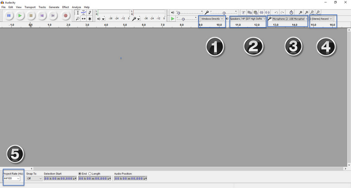Select the Selection (I-beam) tool
Image resolution: width=351 pixels, height=188 pixels.
78,13
